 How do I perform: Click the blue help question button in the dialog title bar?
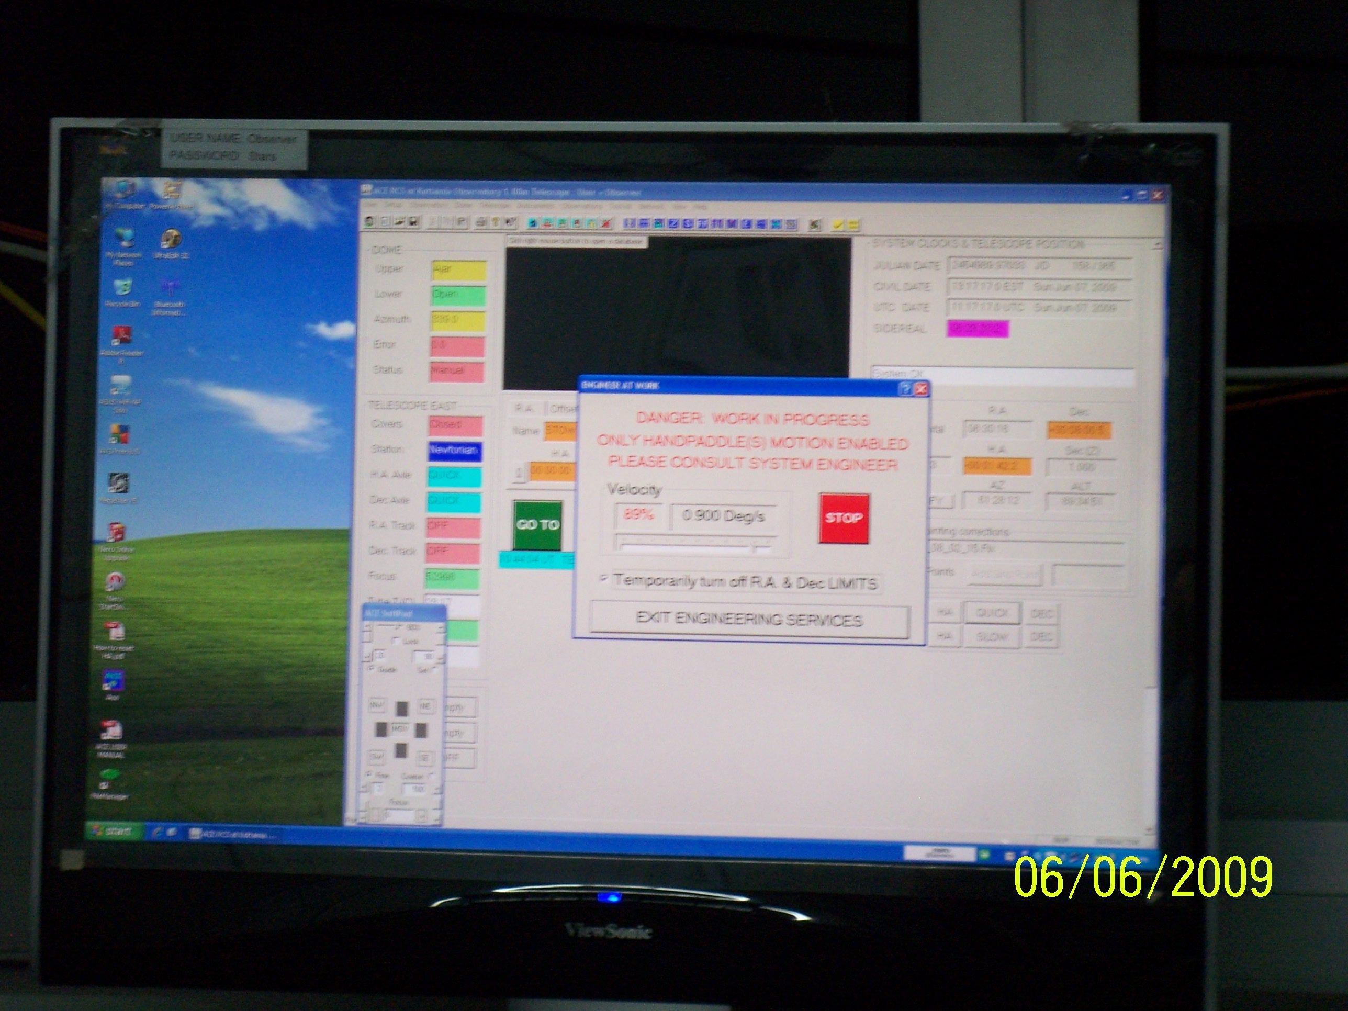906,389
